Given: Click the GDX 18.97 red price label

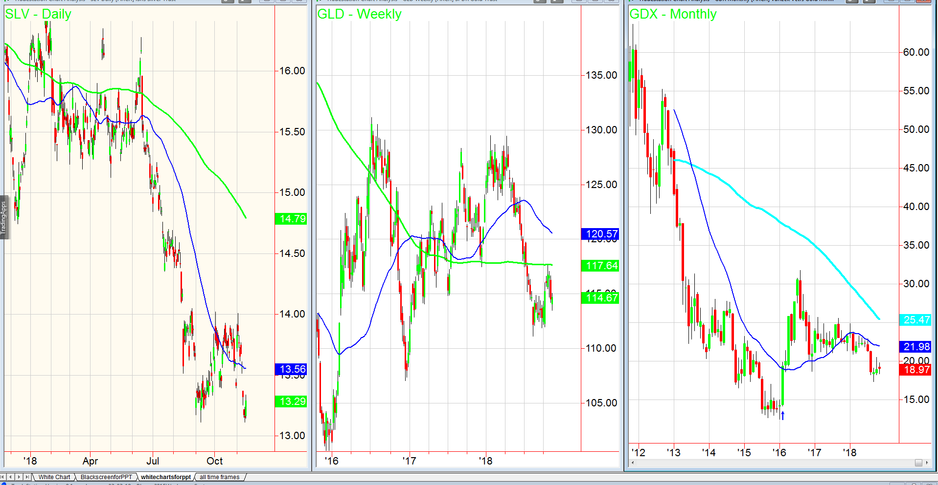Looking at the screenshot, I should point(915,370).
